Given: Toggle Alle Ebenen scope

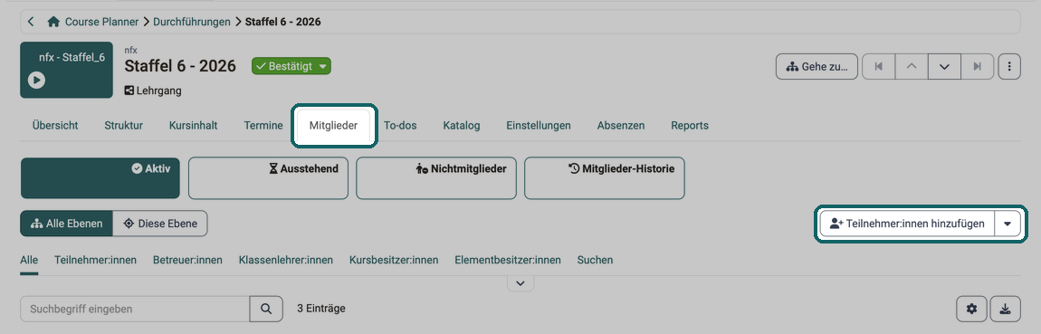Looking at the screenshot, I should [x=66, y=224].
